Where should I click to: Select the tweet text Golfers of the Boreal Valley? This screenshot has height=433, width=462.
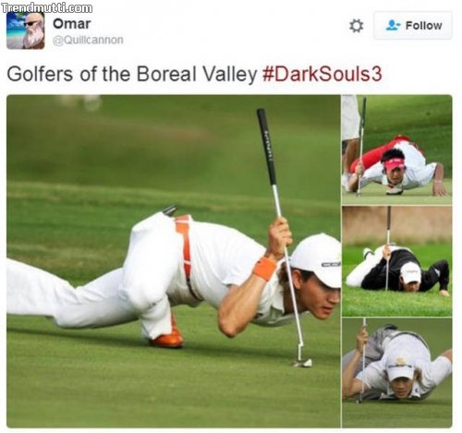click(132, 74)
